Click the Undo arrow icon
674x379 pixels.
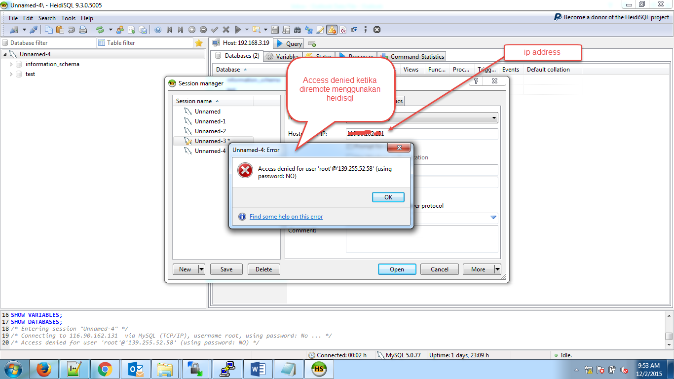(72, 30)
